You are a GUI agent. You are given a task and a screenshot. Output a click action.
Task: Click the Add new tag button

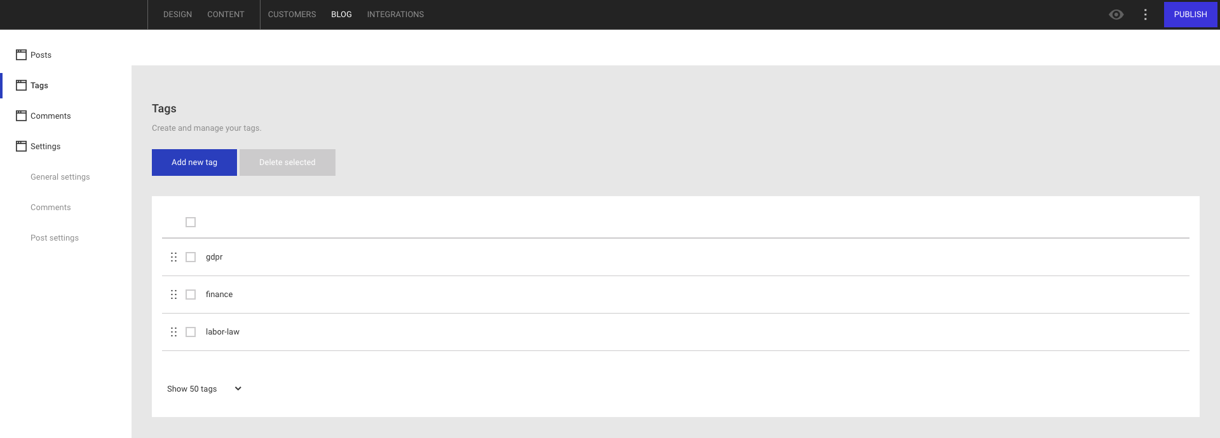(x=194, y=162)
